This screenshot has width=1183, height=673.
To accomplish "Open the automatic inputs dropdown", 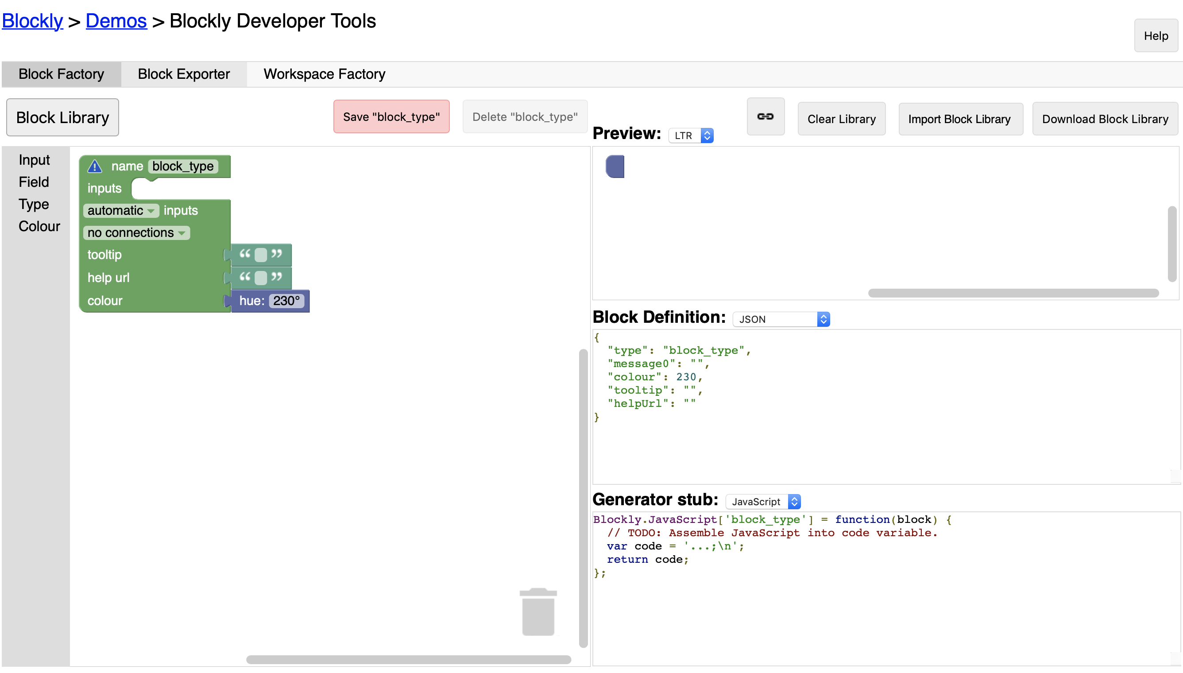I will click(121, 211).
